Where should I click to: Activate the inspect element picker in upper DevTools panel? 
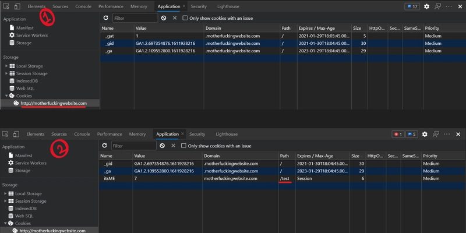point(6,6)
